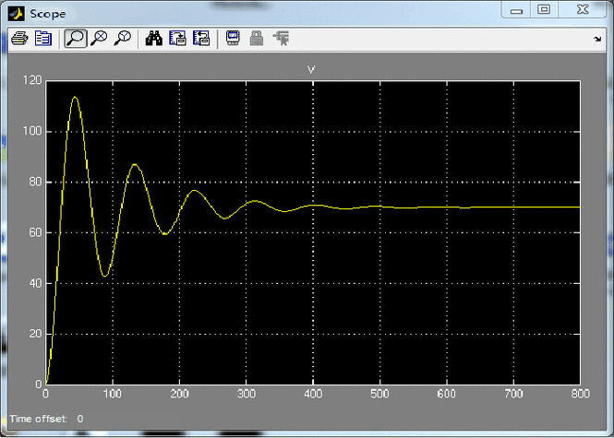
Task: Click the x-axis label 400
Action: [x=313, y=394]
